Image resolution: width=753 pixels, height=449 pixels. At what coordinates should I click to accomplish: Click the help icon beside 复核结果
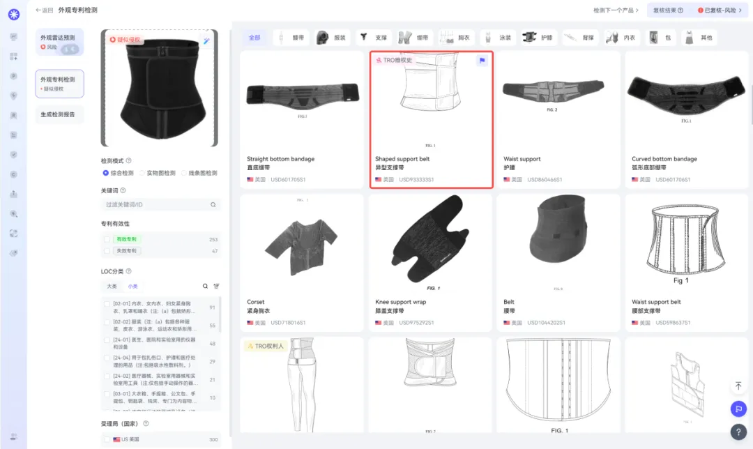(x=680, y=10)
